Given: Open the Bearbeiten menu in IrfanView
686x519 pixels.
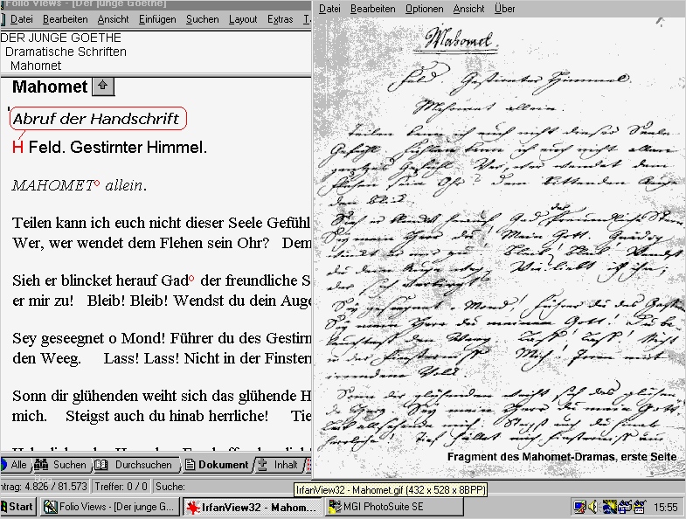Looking at the screenshot, I should (x=373, y=9).
